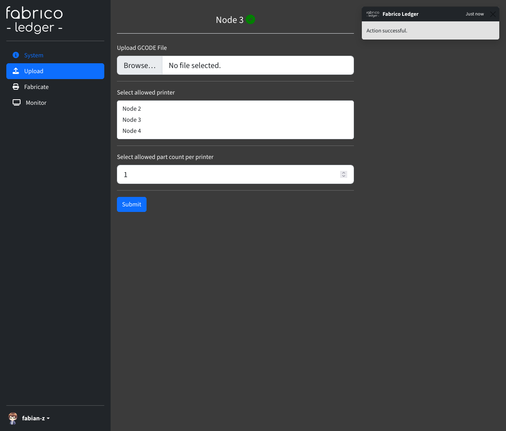Click the Browse… file button
Viewport: 506px width, 431px height.
(x=140, y=65)
